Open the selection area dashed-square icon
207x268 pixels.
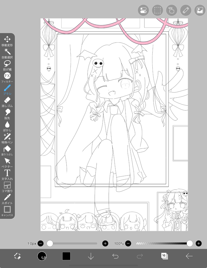coord(157,10)
